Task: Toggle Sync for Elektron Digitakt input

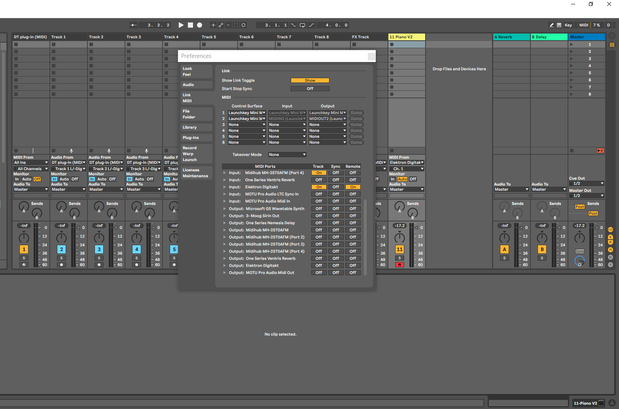Action: [x=336, y=187]
